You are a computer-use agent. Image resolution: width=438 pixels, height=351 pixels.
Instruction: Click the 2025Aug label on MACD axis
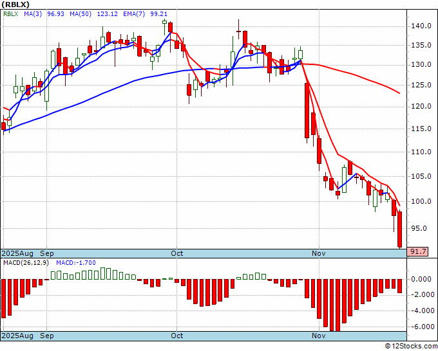click(17, 336)
